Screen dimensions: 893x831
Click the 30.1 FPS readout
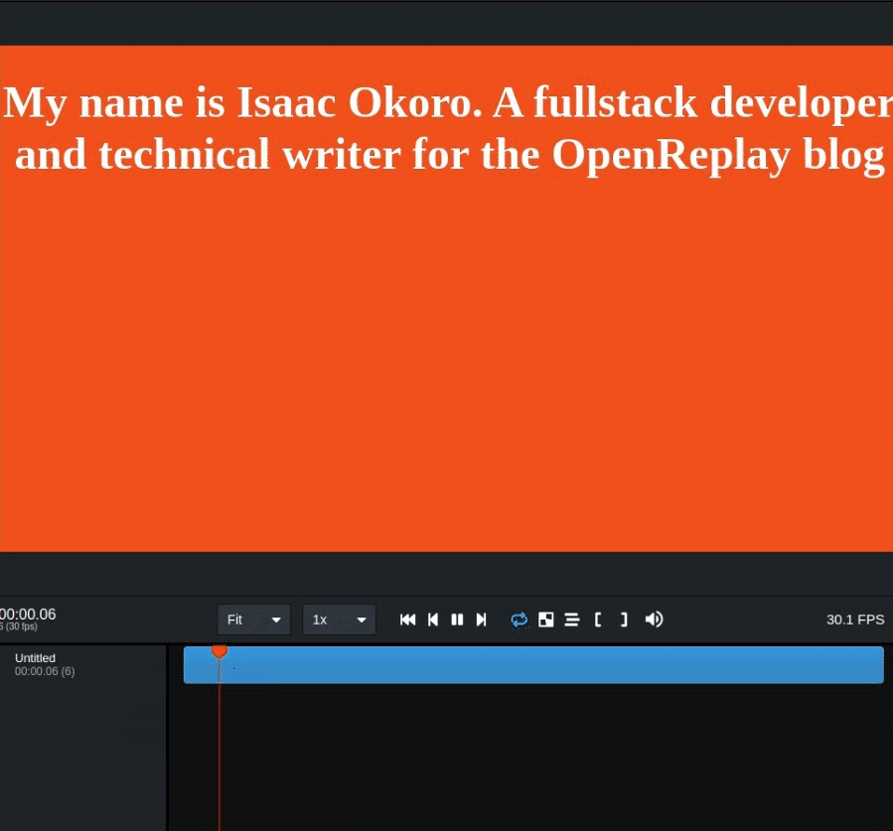(x=855, y=620)
